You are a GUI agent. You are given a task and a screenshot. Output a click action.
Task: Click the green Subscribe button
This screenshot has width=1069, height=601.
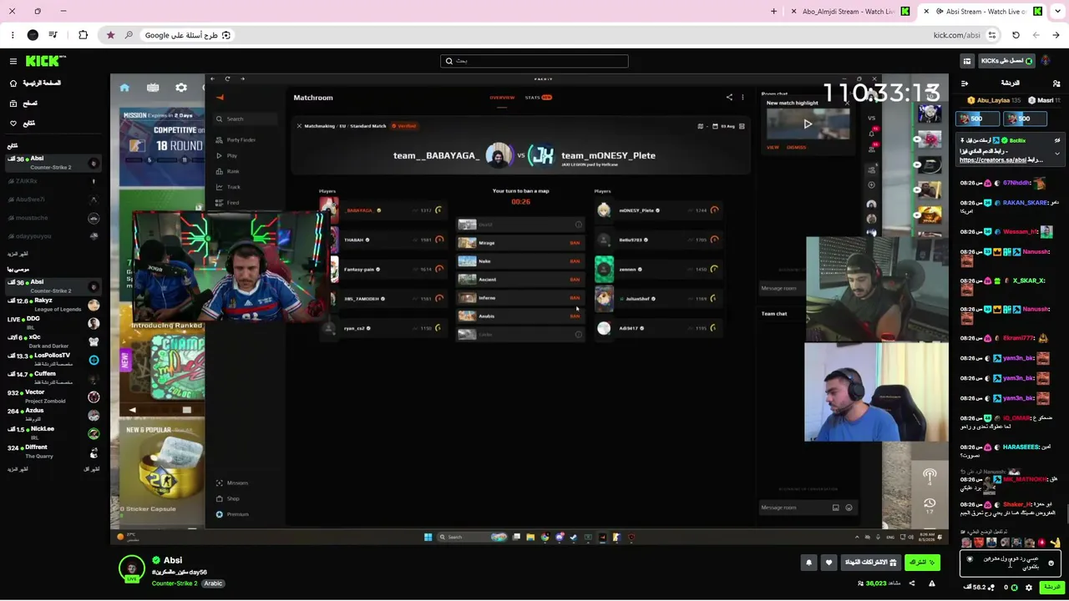click(x=922, y=563)
